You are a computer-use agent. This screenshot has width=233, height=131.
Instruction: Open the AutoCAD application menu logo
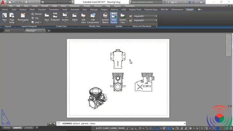click(x=3, y=3)
